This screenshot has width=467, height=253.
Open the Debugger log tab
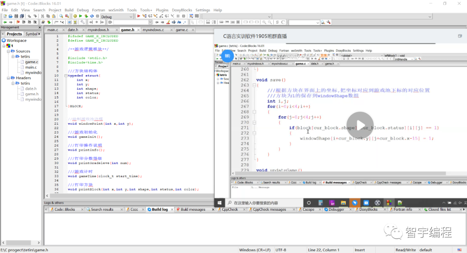[336, 209]
